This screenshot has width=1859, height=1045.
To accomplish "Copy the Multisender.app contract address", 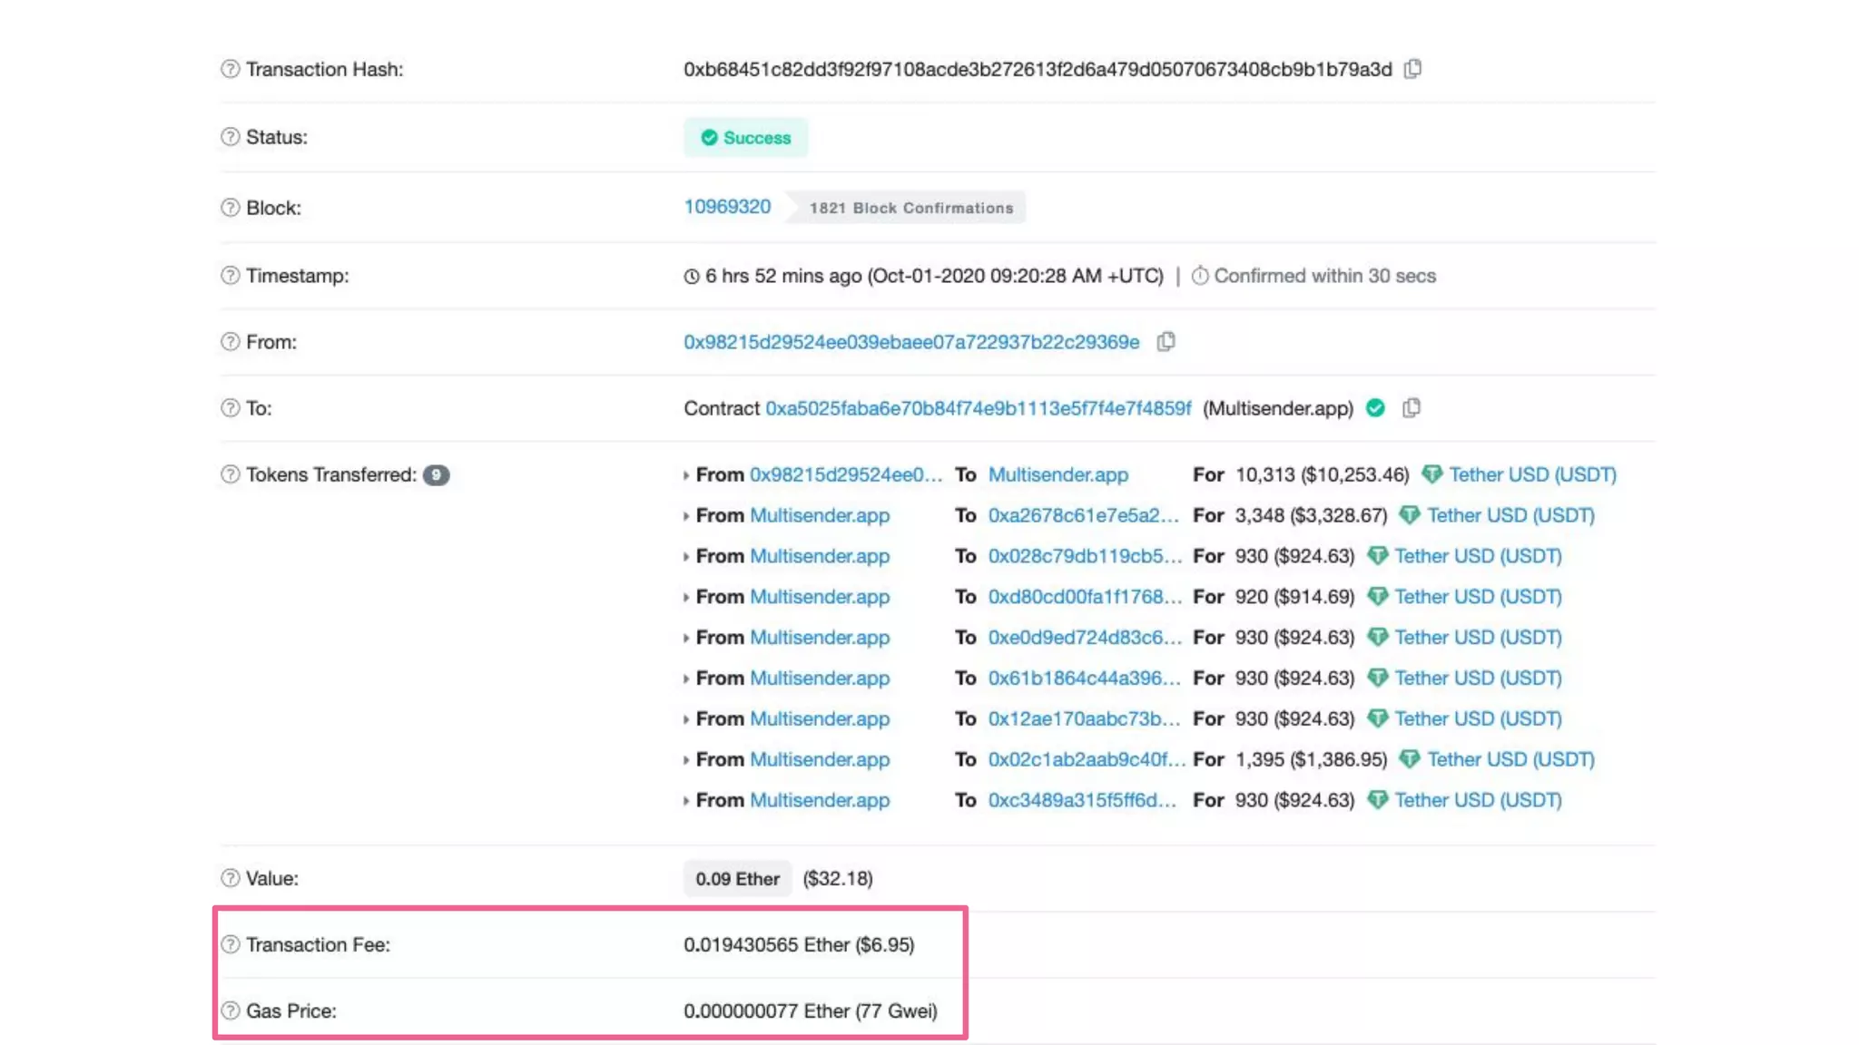I will pyautogui.click(x=1411, y=408).
